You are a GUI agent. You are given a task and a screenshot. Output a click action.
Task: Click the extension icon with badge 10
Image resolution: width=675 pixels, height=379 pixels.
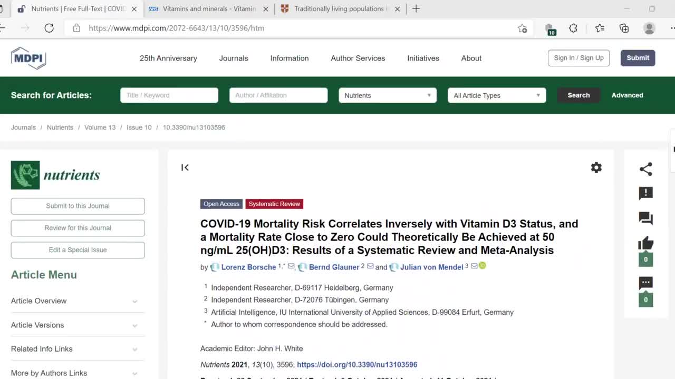(549, 29)
